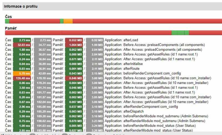The height and width of the screenshot is (135, 222).
Task: Click the orange segment in the Čas bar
Action: pos(68,21)
